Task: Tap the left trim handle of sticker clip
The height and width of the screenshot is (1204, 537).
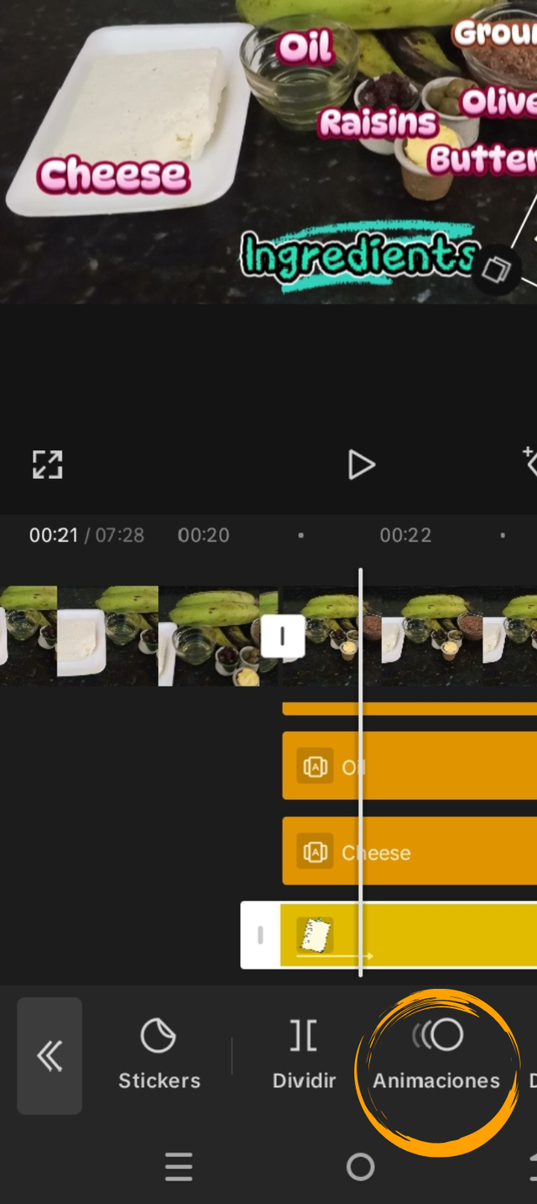Action: click(x=260, y=935)
